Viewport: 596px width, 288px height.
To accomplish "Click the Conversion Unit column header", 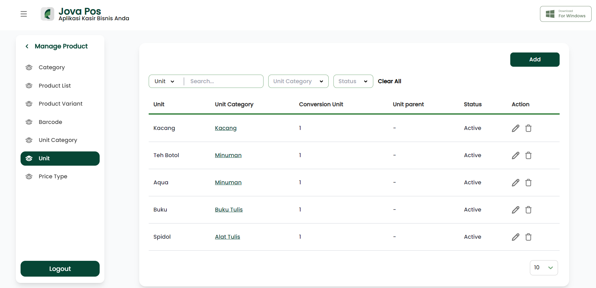I will (321, 104).
